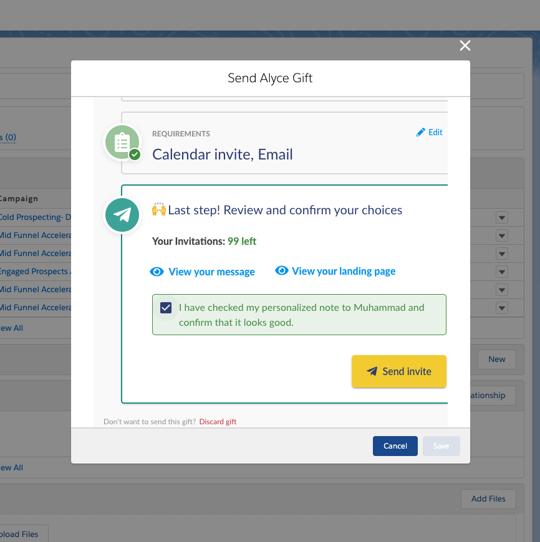The height and width of the screenshot is (542, 540).
Task: Click the eye icon beside View your landing page
Action: (x=282, y=270)
